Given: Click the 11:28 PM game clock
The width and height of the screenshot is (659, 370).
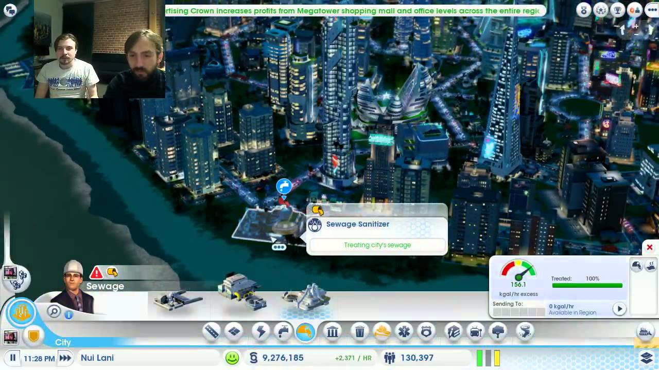Looking at the screenshot, I should coord(39,358).
